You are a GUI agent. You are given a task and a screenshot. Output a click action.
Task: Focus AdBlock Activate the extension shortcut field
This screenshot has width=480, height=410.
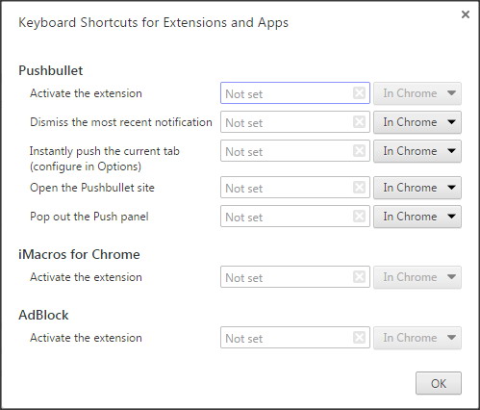coord(295,338)
